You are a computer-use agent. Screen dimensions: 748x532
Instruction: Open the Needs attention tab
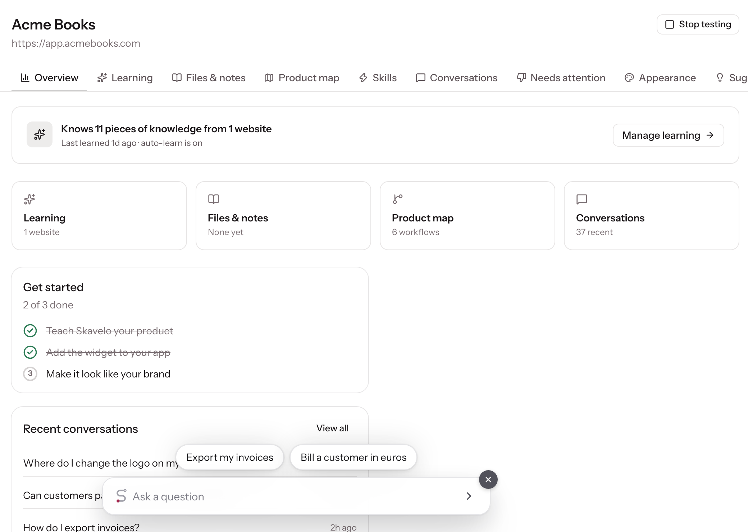tap(561, 78)
